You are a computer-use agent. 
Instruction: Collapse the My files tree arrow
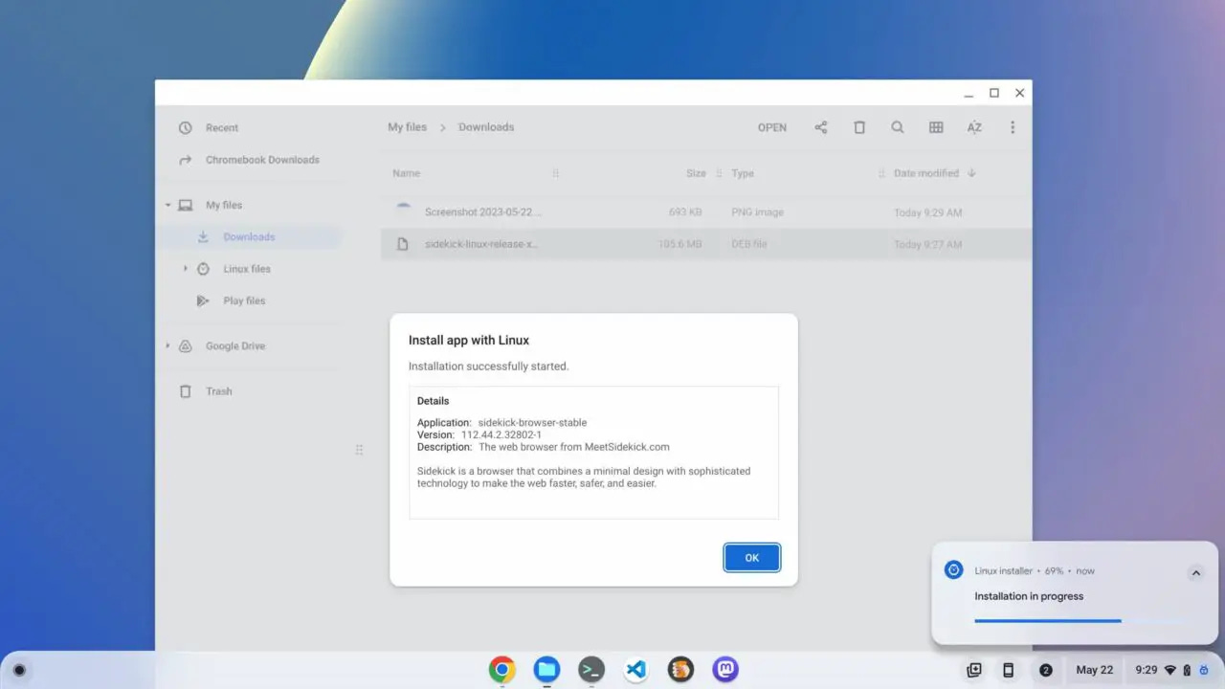pyautogui.click(x=167, y=205)
